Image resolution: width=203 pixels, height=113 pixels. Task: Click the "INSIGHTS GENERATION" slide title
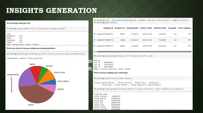point(52,11)
